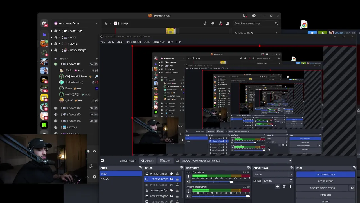Viewport: 360px width, 203px height.
Task: Expand the Activity section chevron in Discord
Action: tap(276, 33)
